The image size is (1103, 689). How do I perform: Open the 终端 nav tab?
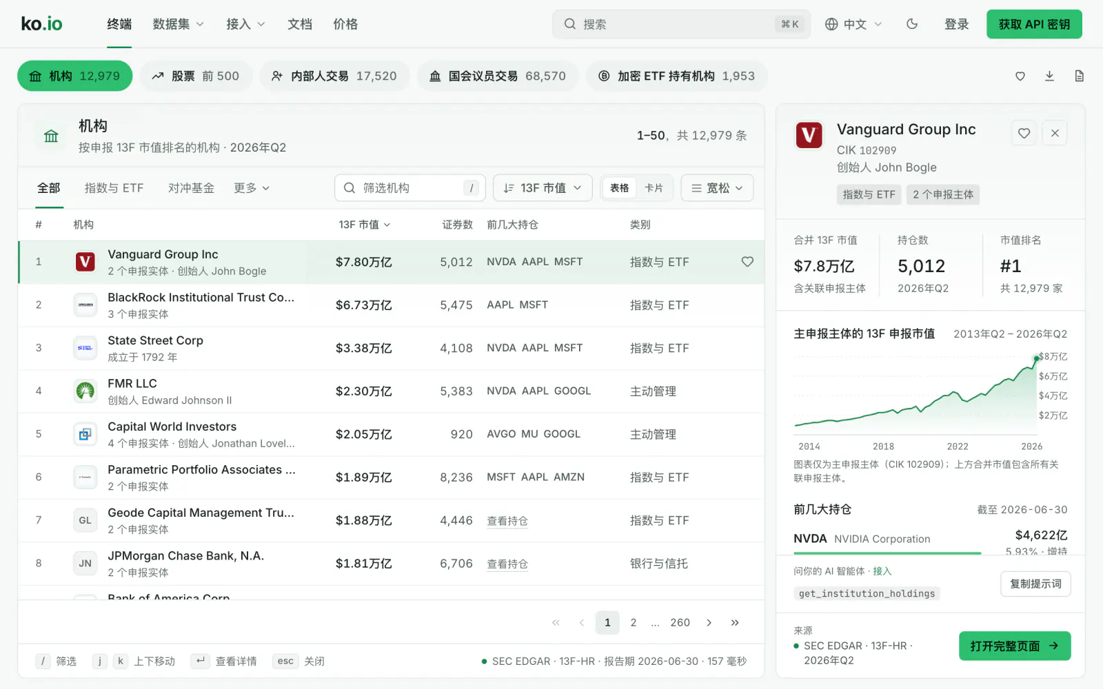pyautogui.click(x=119, y=24)
